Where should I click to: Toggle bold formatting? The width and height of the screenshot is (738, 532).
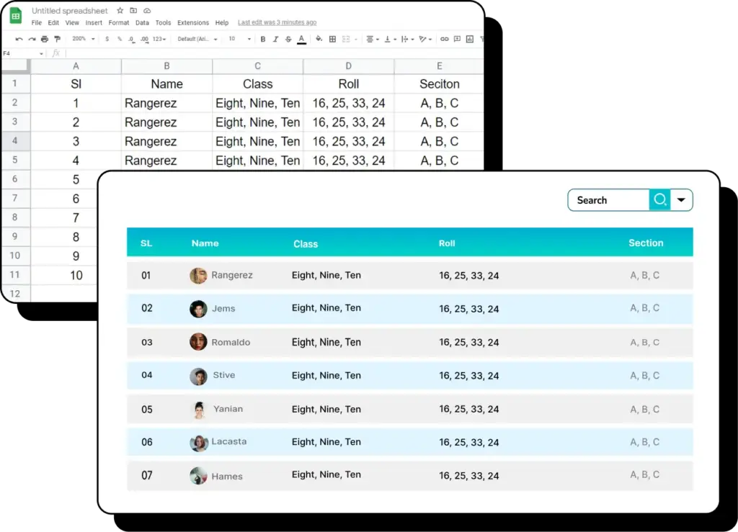[x=262, y=39]
